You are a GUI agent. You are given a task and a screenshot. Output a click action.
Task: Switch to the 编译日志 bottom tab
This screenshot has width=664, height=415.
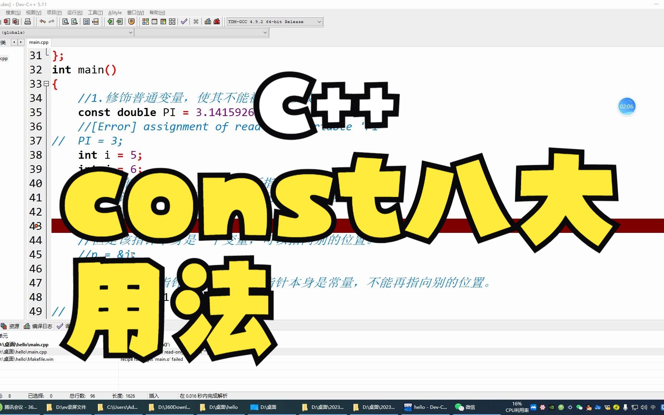(x=38, y=326)
